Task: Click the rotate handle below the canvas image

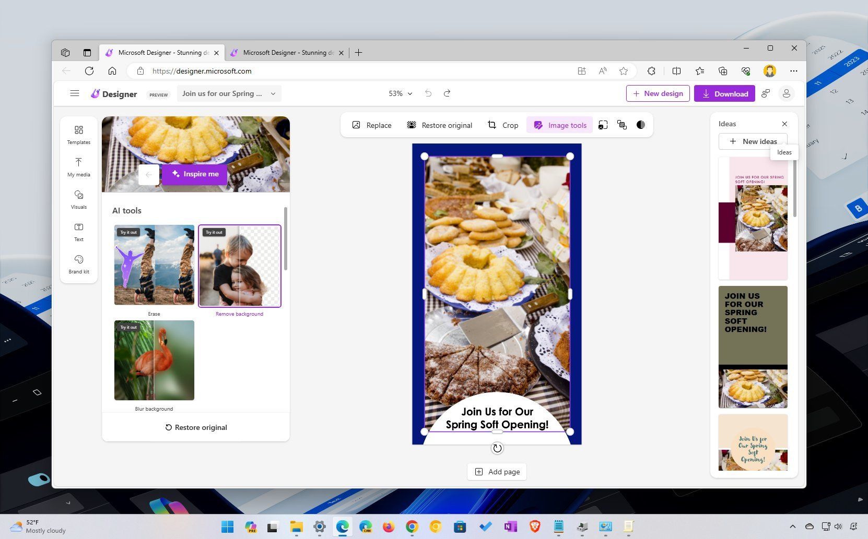Action: pos(497,448)
